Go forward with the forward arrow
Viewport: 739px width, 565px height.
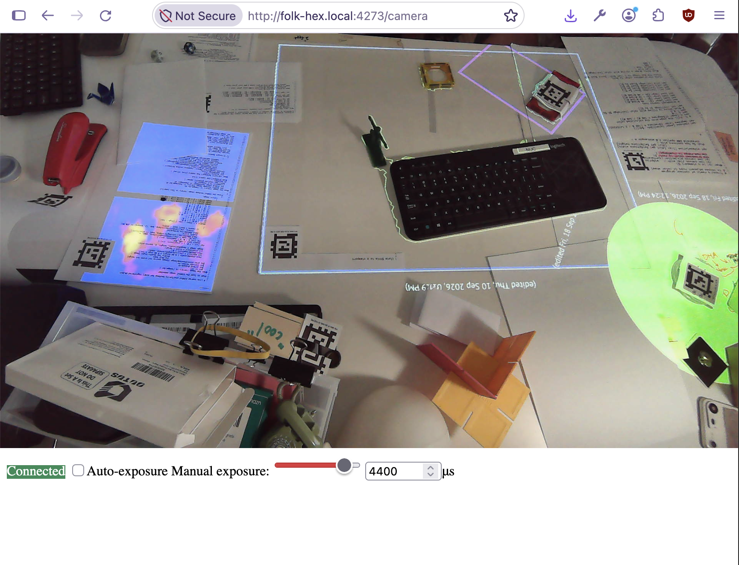[x=77, y=16]
